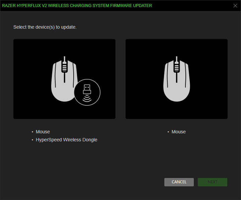This screenshot has height=200, width=241.
Task: Close the firmware updater window
Action: tap(235, 6)
